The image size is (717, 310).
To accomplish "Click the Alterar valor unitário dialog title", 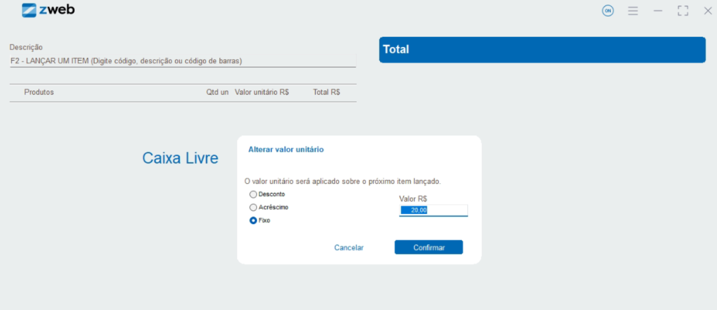I will (x=286, y=149).
